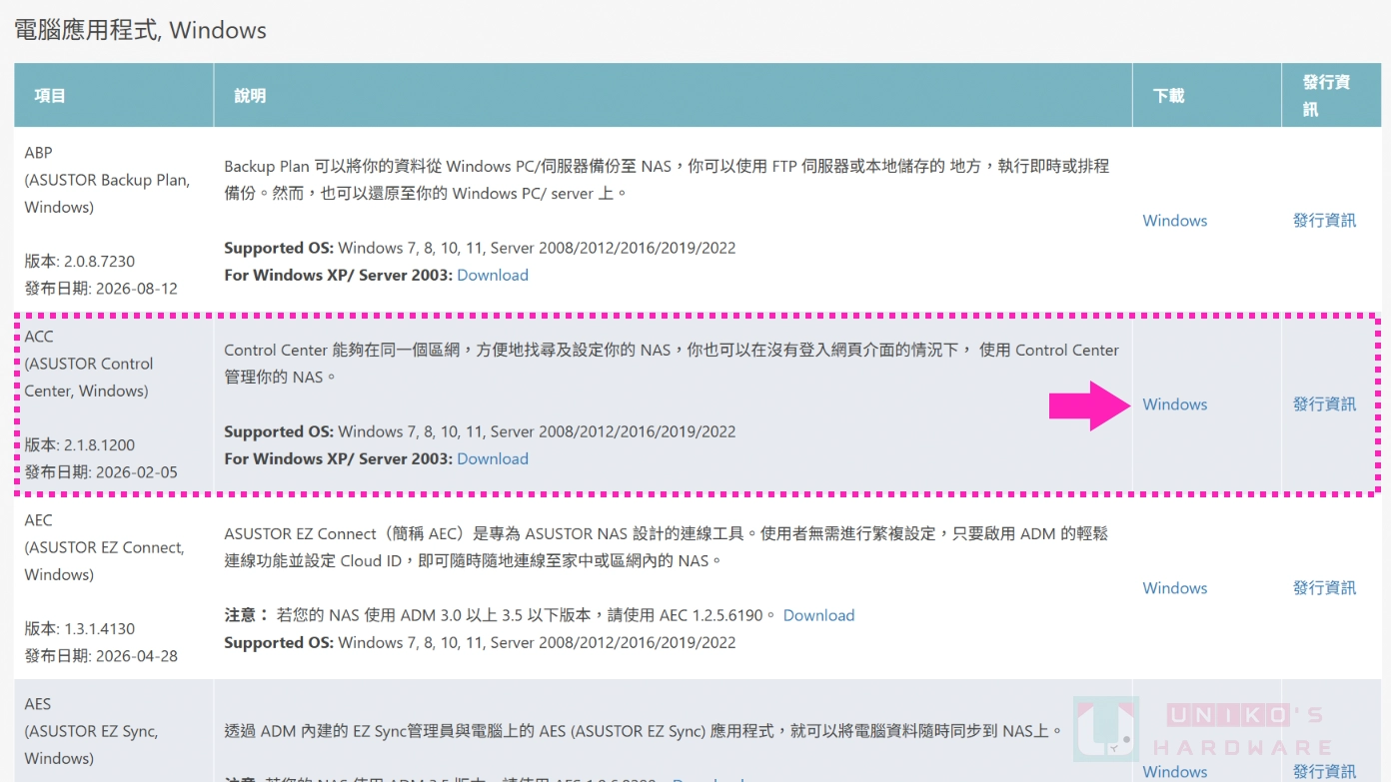Click the Backup Plan description paragraph

point(667,180)
